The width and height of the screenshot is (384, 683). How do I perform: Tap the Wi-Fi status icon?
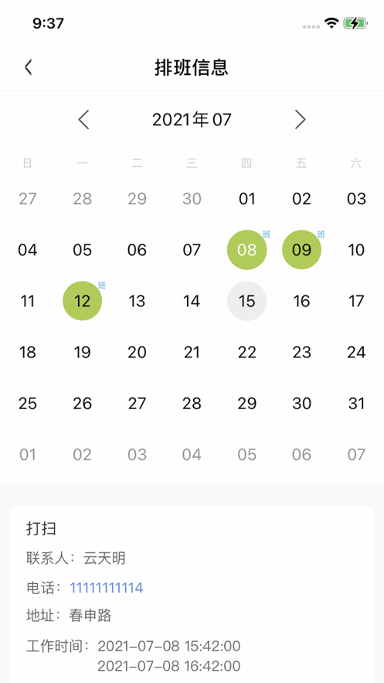(x=331, y=23)
